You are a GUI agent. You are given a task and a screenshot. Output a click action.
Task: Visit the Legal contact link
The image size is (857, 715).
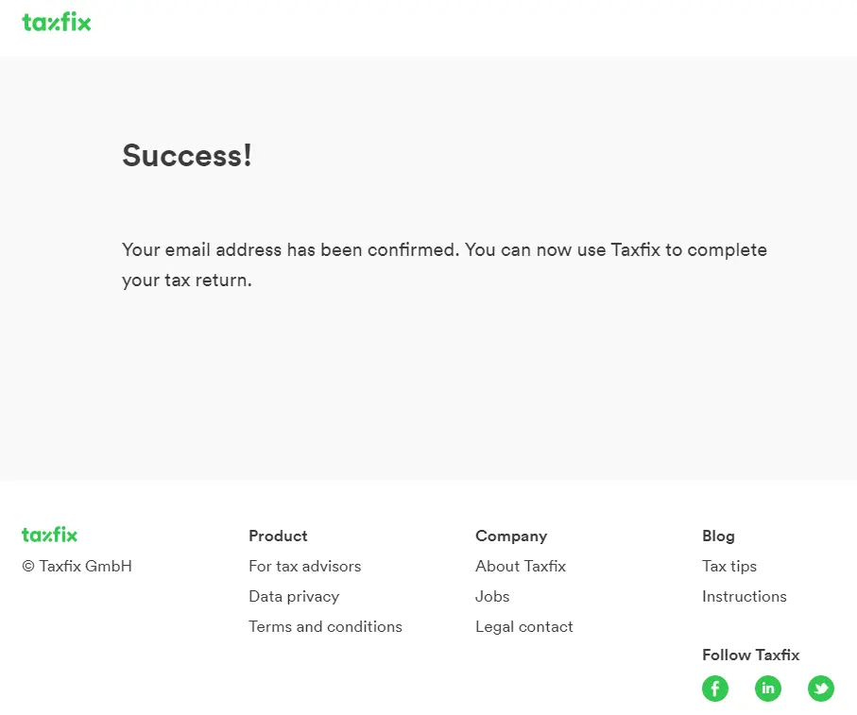click(x=524, y=626)
